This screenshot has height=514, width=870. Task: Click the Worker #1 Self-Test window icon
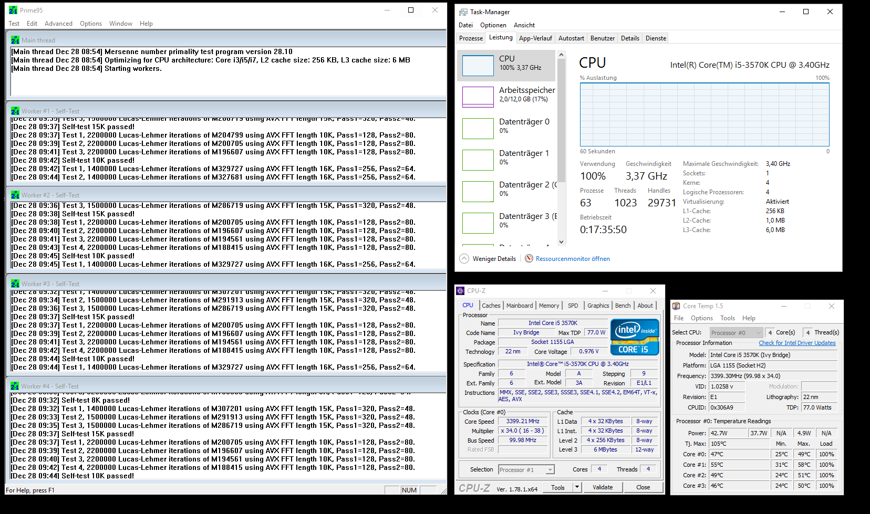15,111
